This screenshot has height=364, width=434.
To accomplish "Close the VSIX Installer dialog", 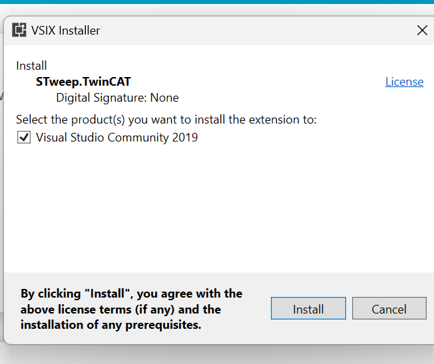I will click(x=422, y=30).
